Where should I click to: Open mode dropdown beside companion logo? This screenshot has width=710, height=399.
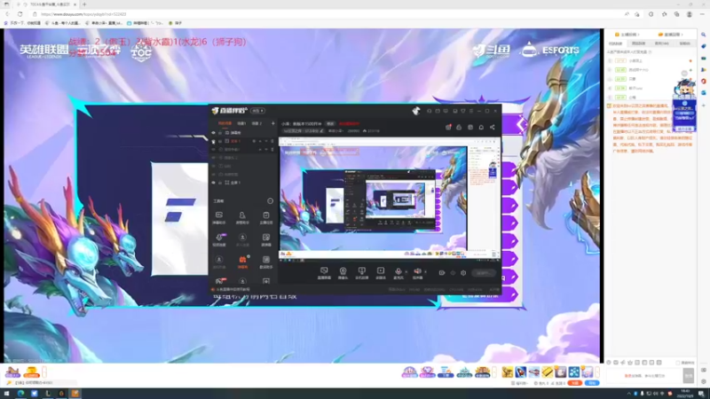coord(258,111)
